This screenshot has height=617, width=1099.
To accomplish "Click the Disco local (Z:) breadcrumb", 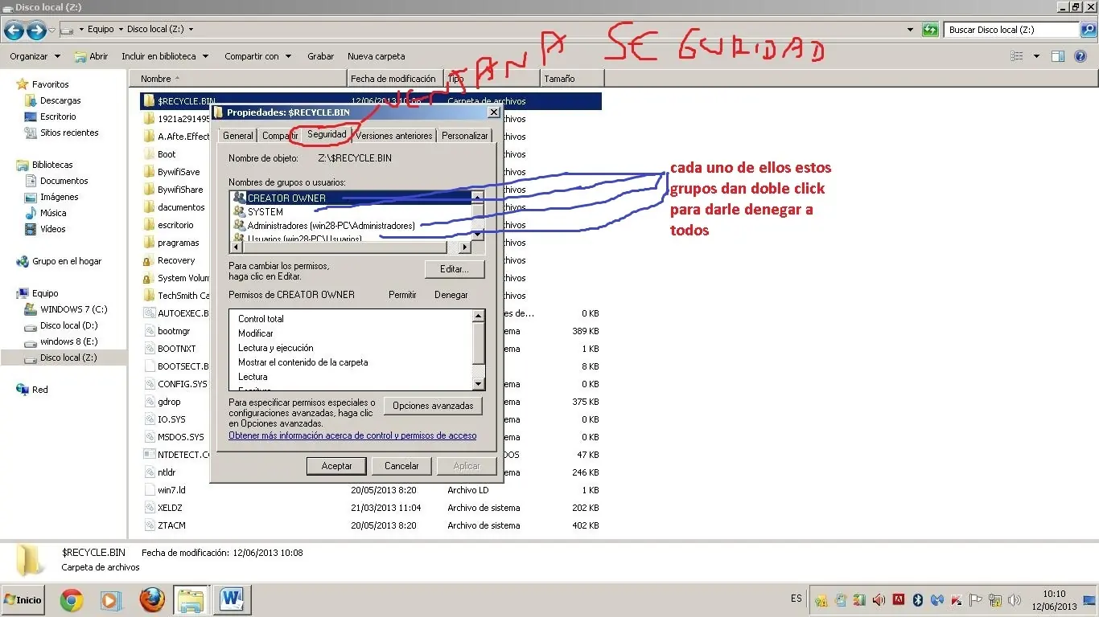I will (155, 29).
